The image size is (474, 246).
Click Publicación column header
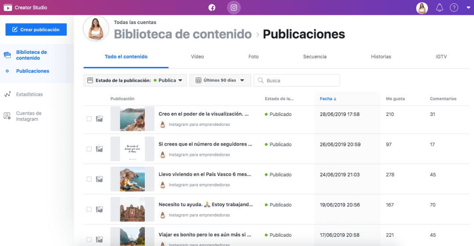pyautogui.click(x=122, y=98)
